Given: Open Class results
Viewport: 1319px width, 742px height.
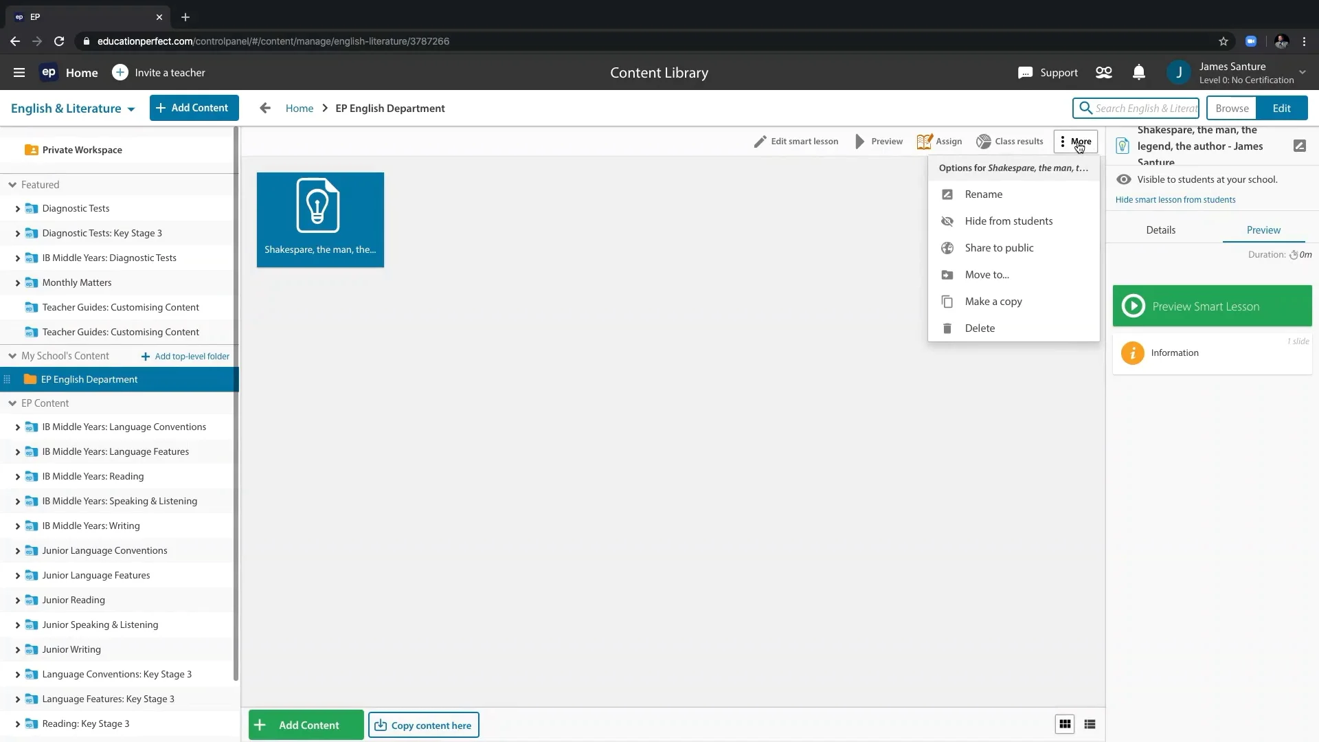Looking at the screenshot, I should pyautogui.click(x=1010, y=142).
